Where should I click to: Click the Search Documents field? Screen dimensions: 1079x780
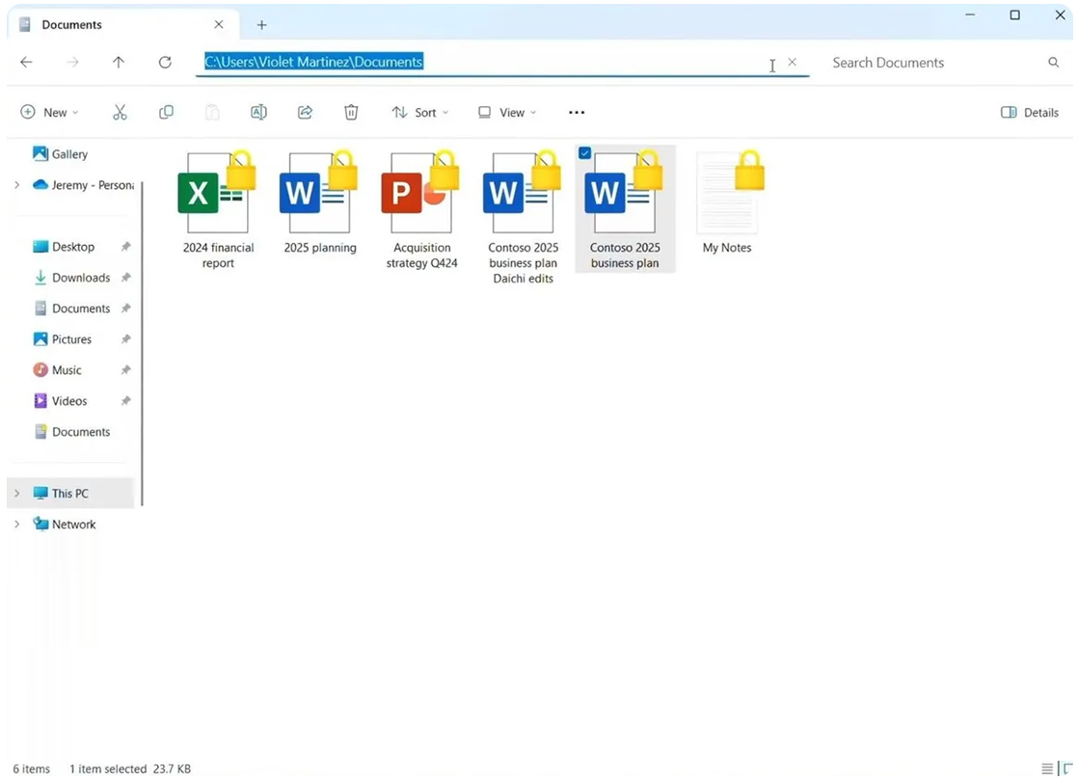click(x=931, y=63)
